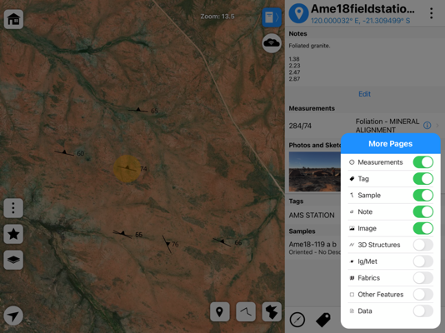Open the outcrop photo thumbnail
445x333 pixels.
tap(314, 171)
